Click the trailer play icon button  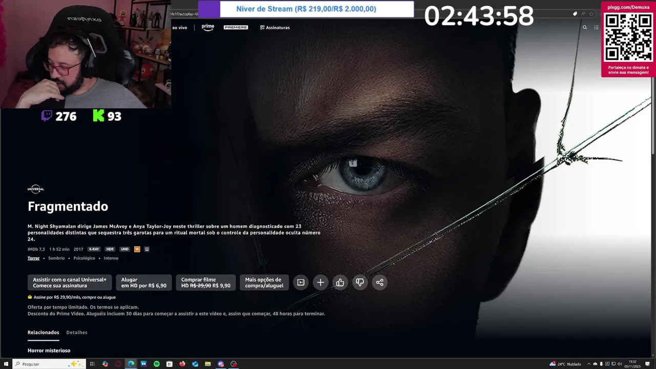click(301, 282)
